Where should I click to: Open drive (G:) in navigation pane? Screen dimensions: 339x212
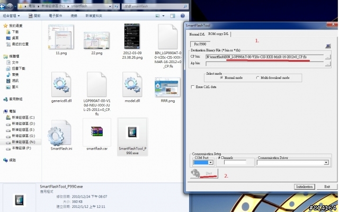click(x=20, y=136)
